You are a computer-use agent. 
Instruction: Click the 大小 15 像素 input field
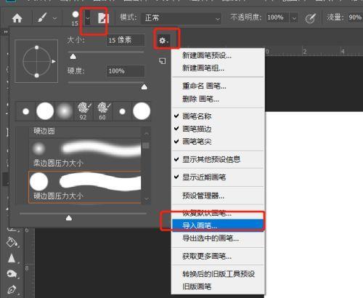126,40
